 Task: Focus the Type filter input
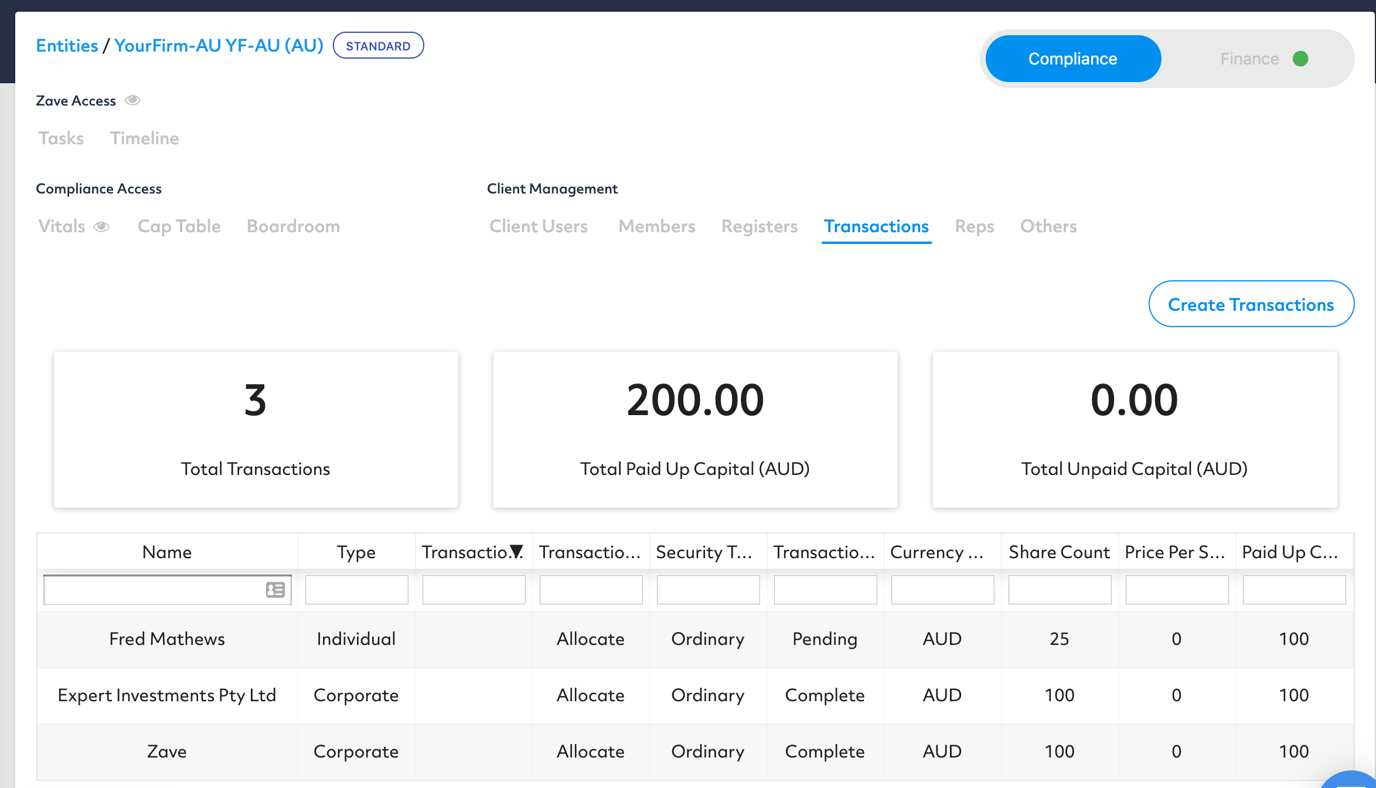click(357, 590)
